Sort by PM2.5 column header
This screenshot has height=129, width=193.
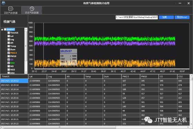pos(131,76)
